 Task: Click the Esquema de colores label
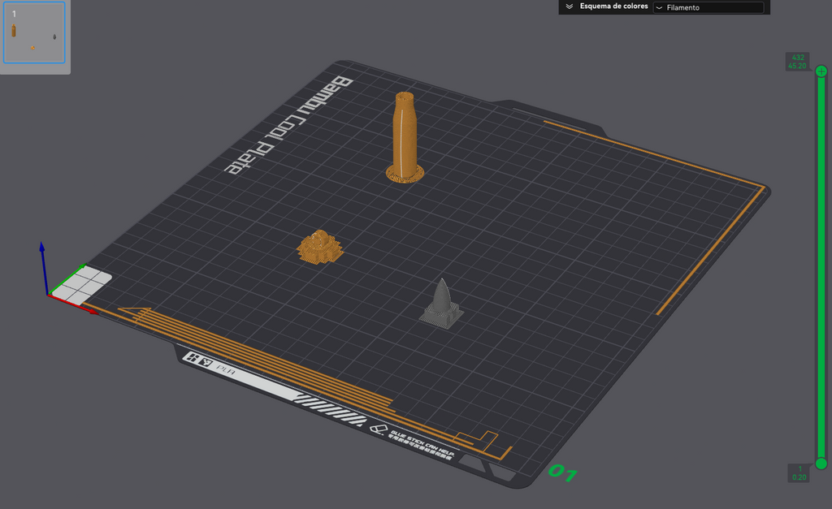point(614,6)
